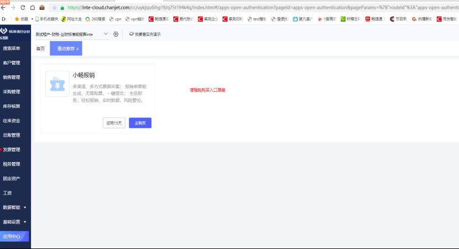This screenshot has width=459, height=249.
Task: Switch to the 首页 tab
Action: pos(40,49)
